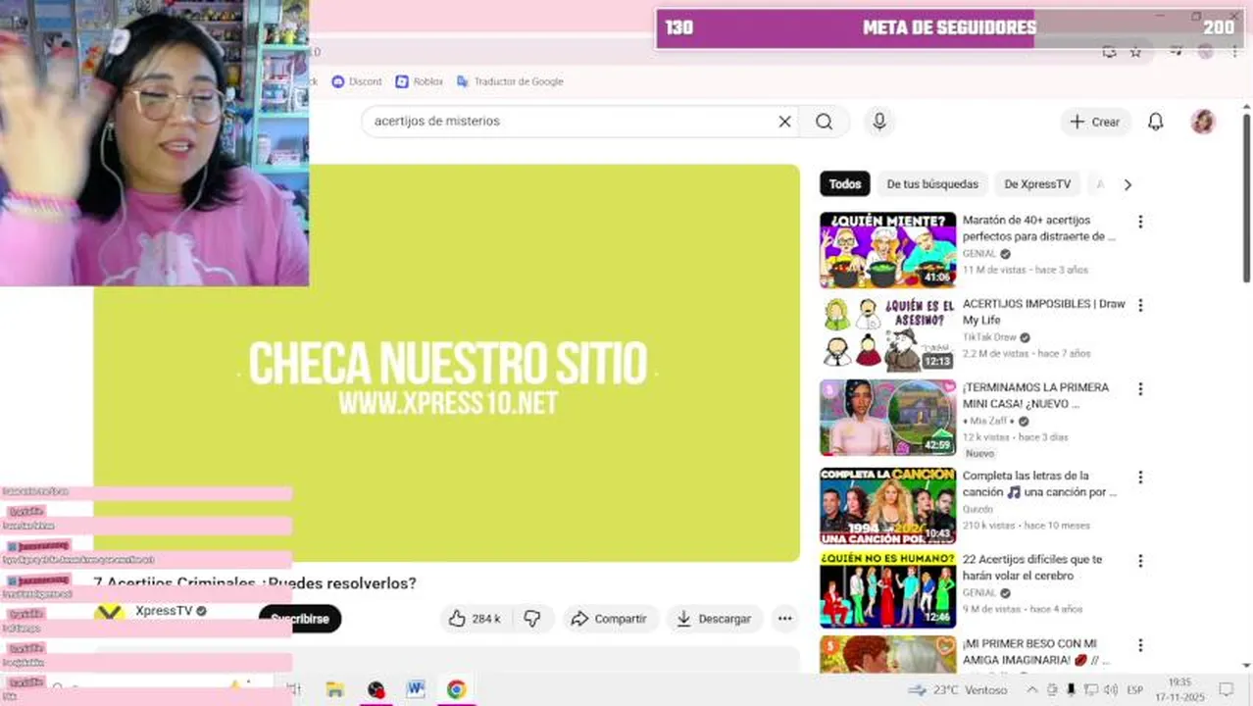Switch to Google Chrome in the taskbar

pyautogui.click(x=456, y=689)
